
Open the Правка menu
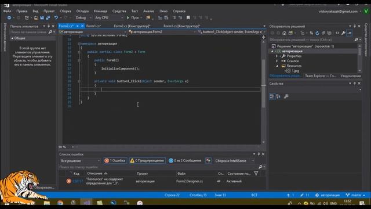pos(22,11)
